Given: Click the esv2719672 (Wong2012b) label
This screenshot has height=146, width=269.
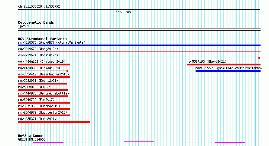Looking at the screenshot, I should click(x=38, y=49).
